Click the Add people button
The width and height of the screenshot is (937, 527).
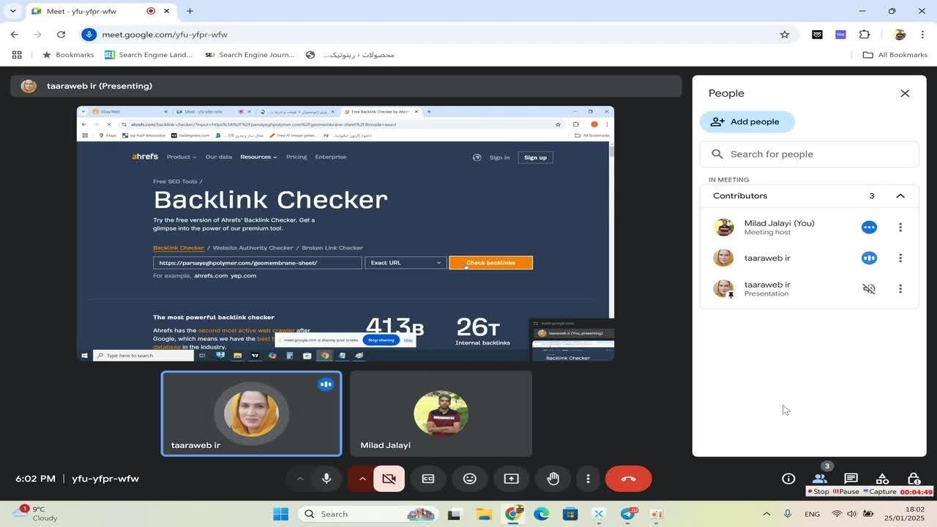tap(747, 122)
